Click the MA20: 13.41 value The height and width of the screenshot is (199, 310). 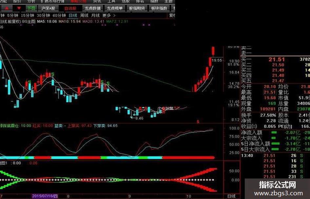tap(93, 21)
